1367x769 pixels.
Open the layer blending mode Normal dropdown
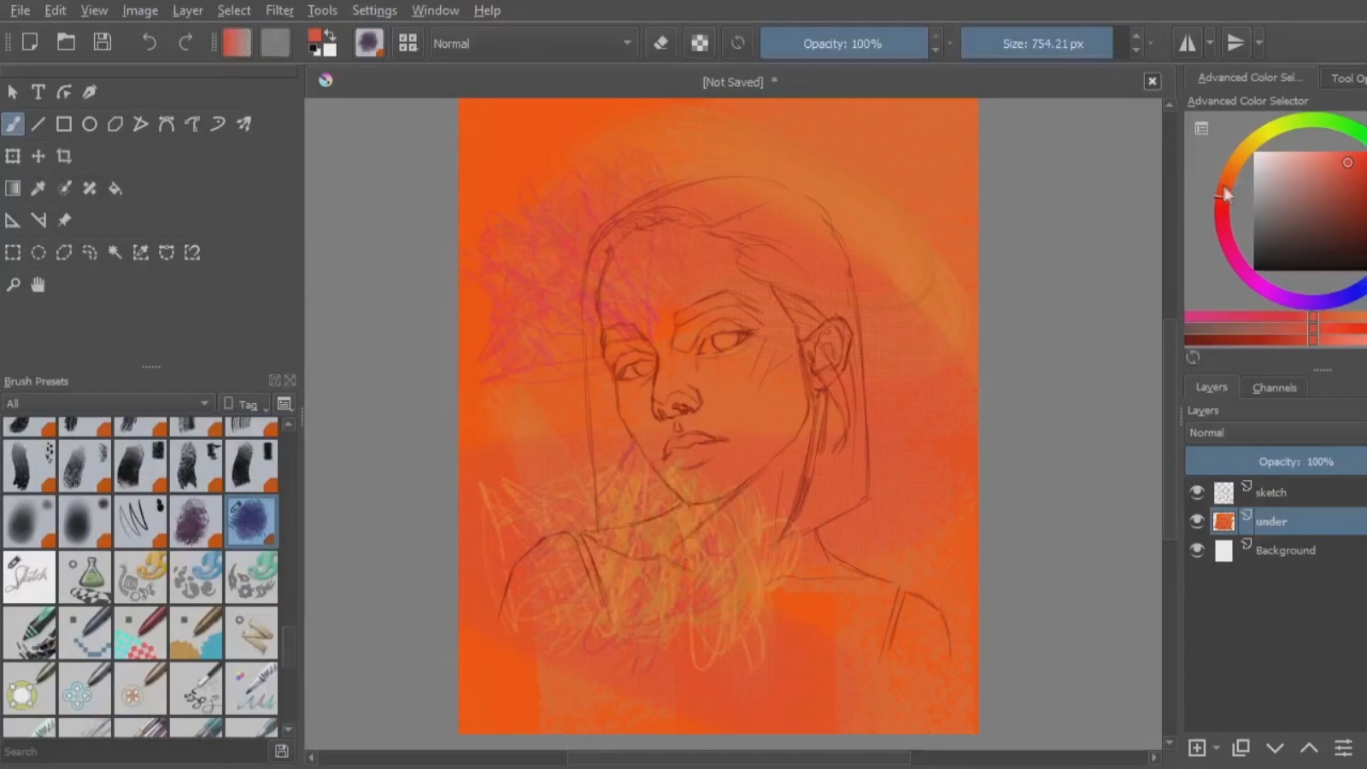pyautogui.click(x=1276, y=432)
